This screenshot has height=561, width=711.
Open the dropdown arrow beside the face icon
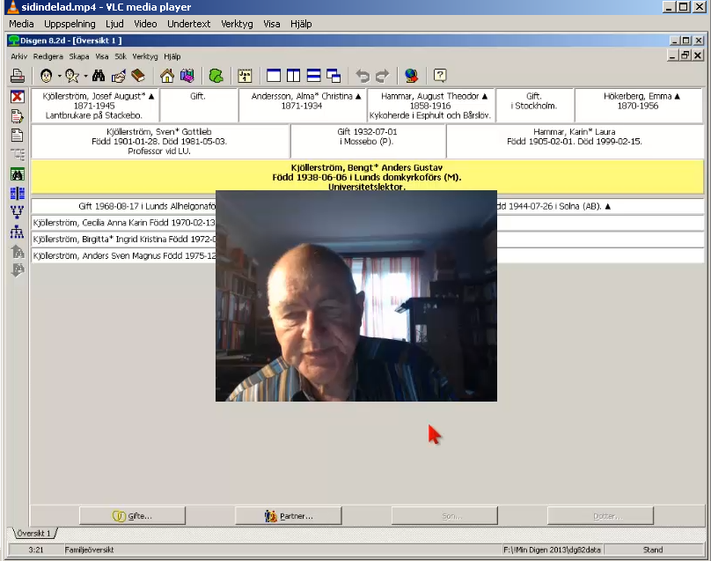click(59, 77)
